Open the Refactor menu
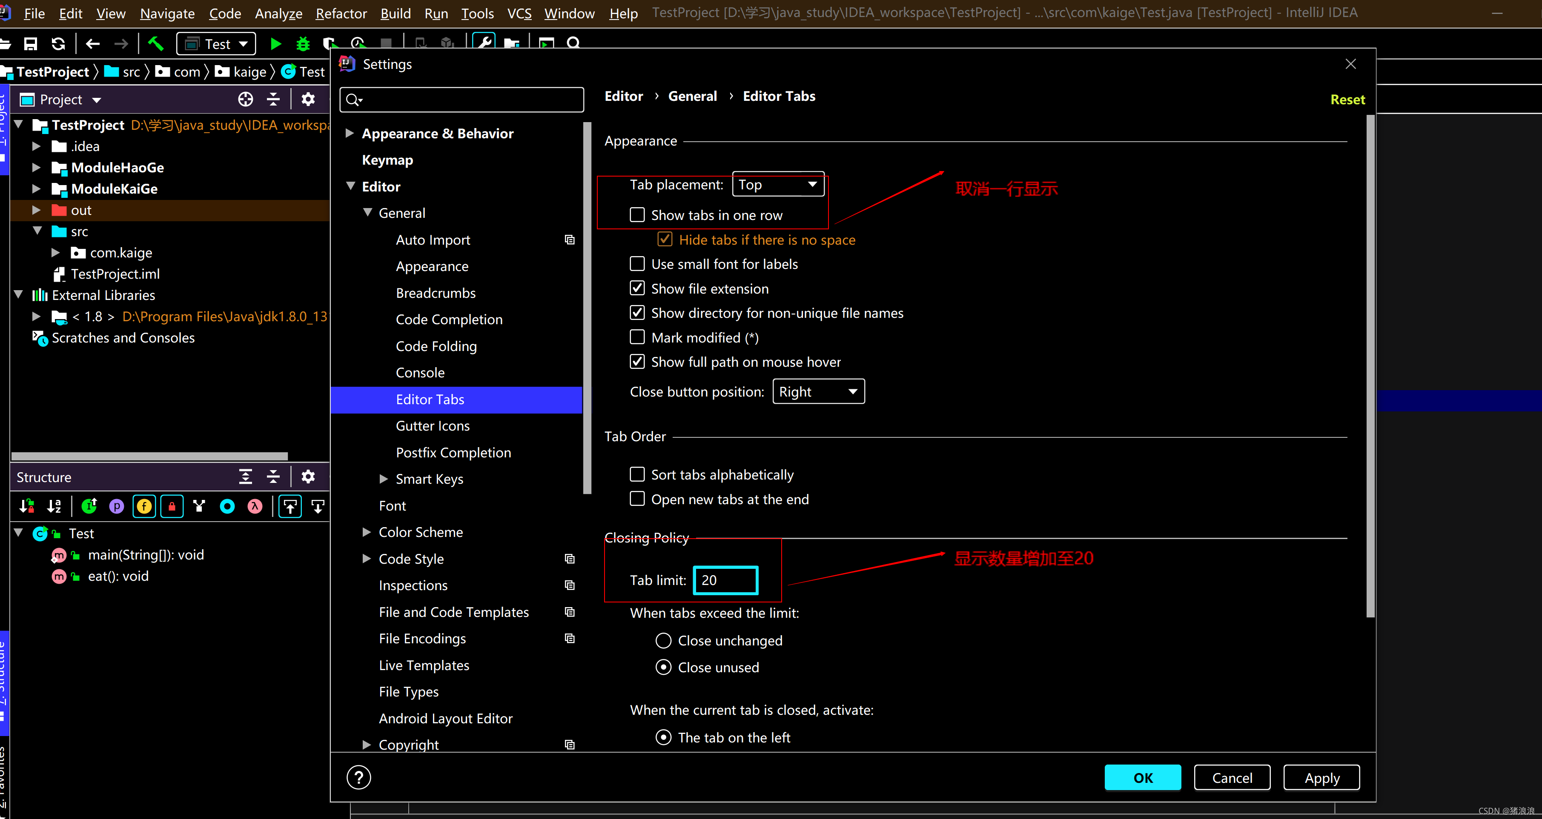Viewport: 1542px width, 819px height. tap(341, 13)
